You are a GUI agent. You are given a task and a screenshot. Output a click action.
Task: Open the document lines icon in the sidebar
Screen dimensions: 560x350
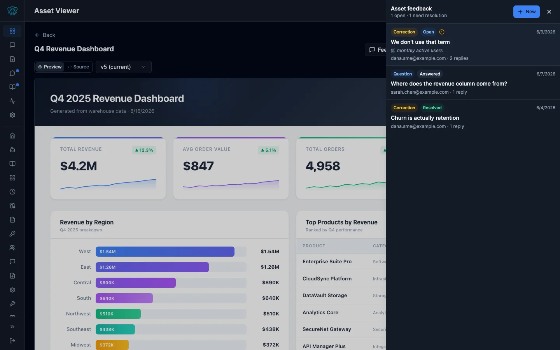click(12, 220)
